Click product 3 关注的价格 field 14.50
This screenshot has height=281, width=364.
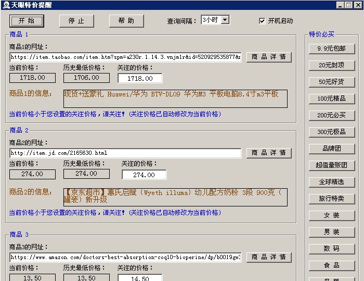tap(140, 278)
